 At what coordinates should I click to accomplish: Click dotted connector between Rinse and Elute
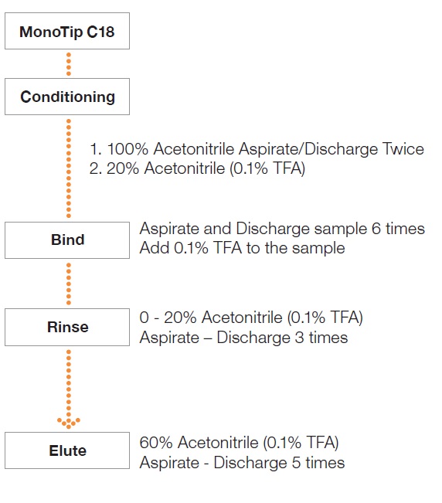coord(69,389)
